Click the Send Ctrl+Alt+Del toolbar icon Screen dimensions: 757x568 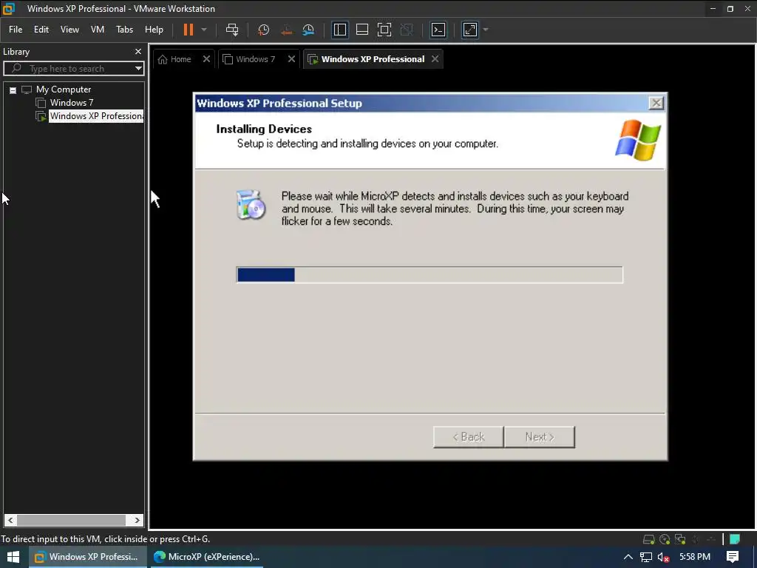pos(232,30)
